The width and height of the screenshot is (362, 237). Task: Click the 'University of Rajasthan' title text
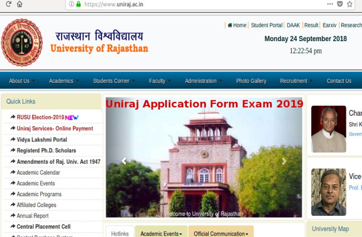(x=99, y=49)
